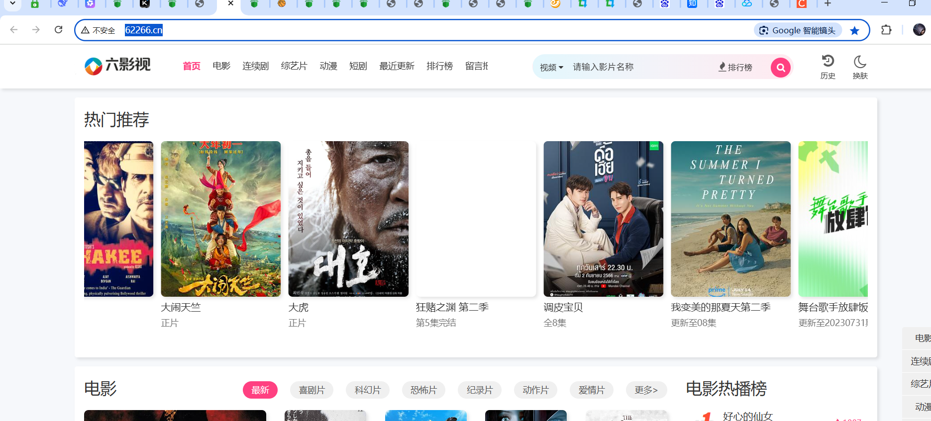931x421 pixels.
Task: Click the 更多> movie categories link
Action: 646,390
